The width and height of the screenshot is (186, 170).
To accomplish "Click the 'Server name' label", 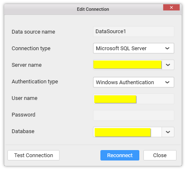I will tap(26, 65).
